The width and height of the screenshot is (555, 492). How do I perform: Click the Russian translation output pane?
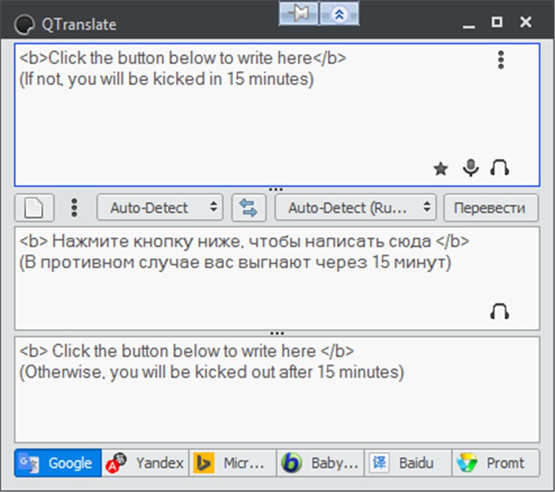click(x=277, y=279)
